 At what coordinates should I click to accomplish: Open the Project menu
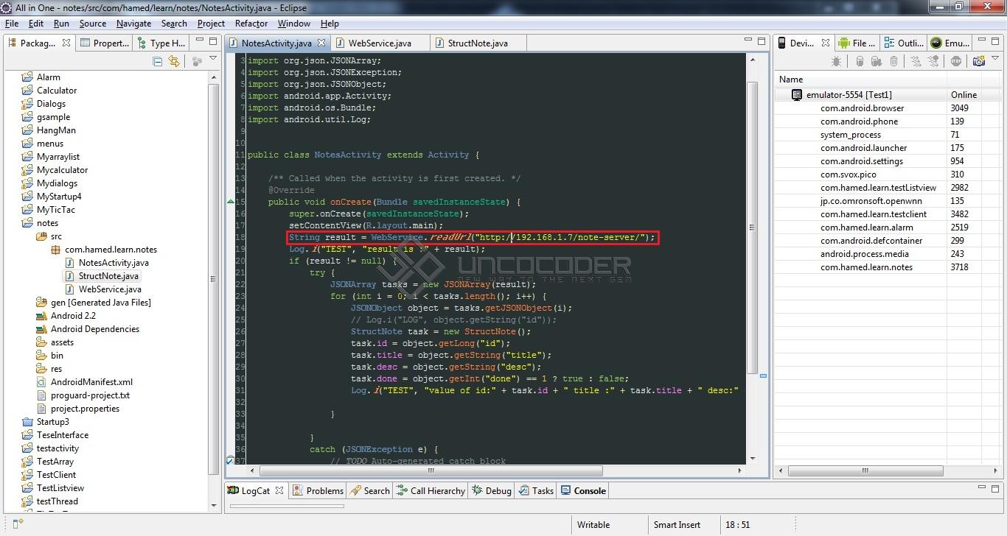pyautogui.click(x=211, y=24)
